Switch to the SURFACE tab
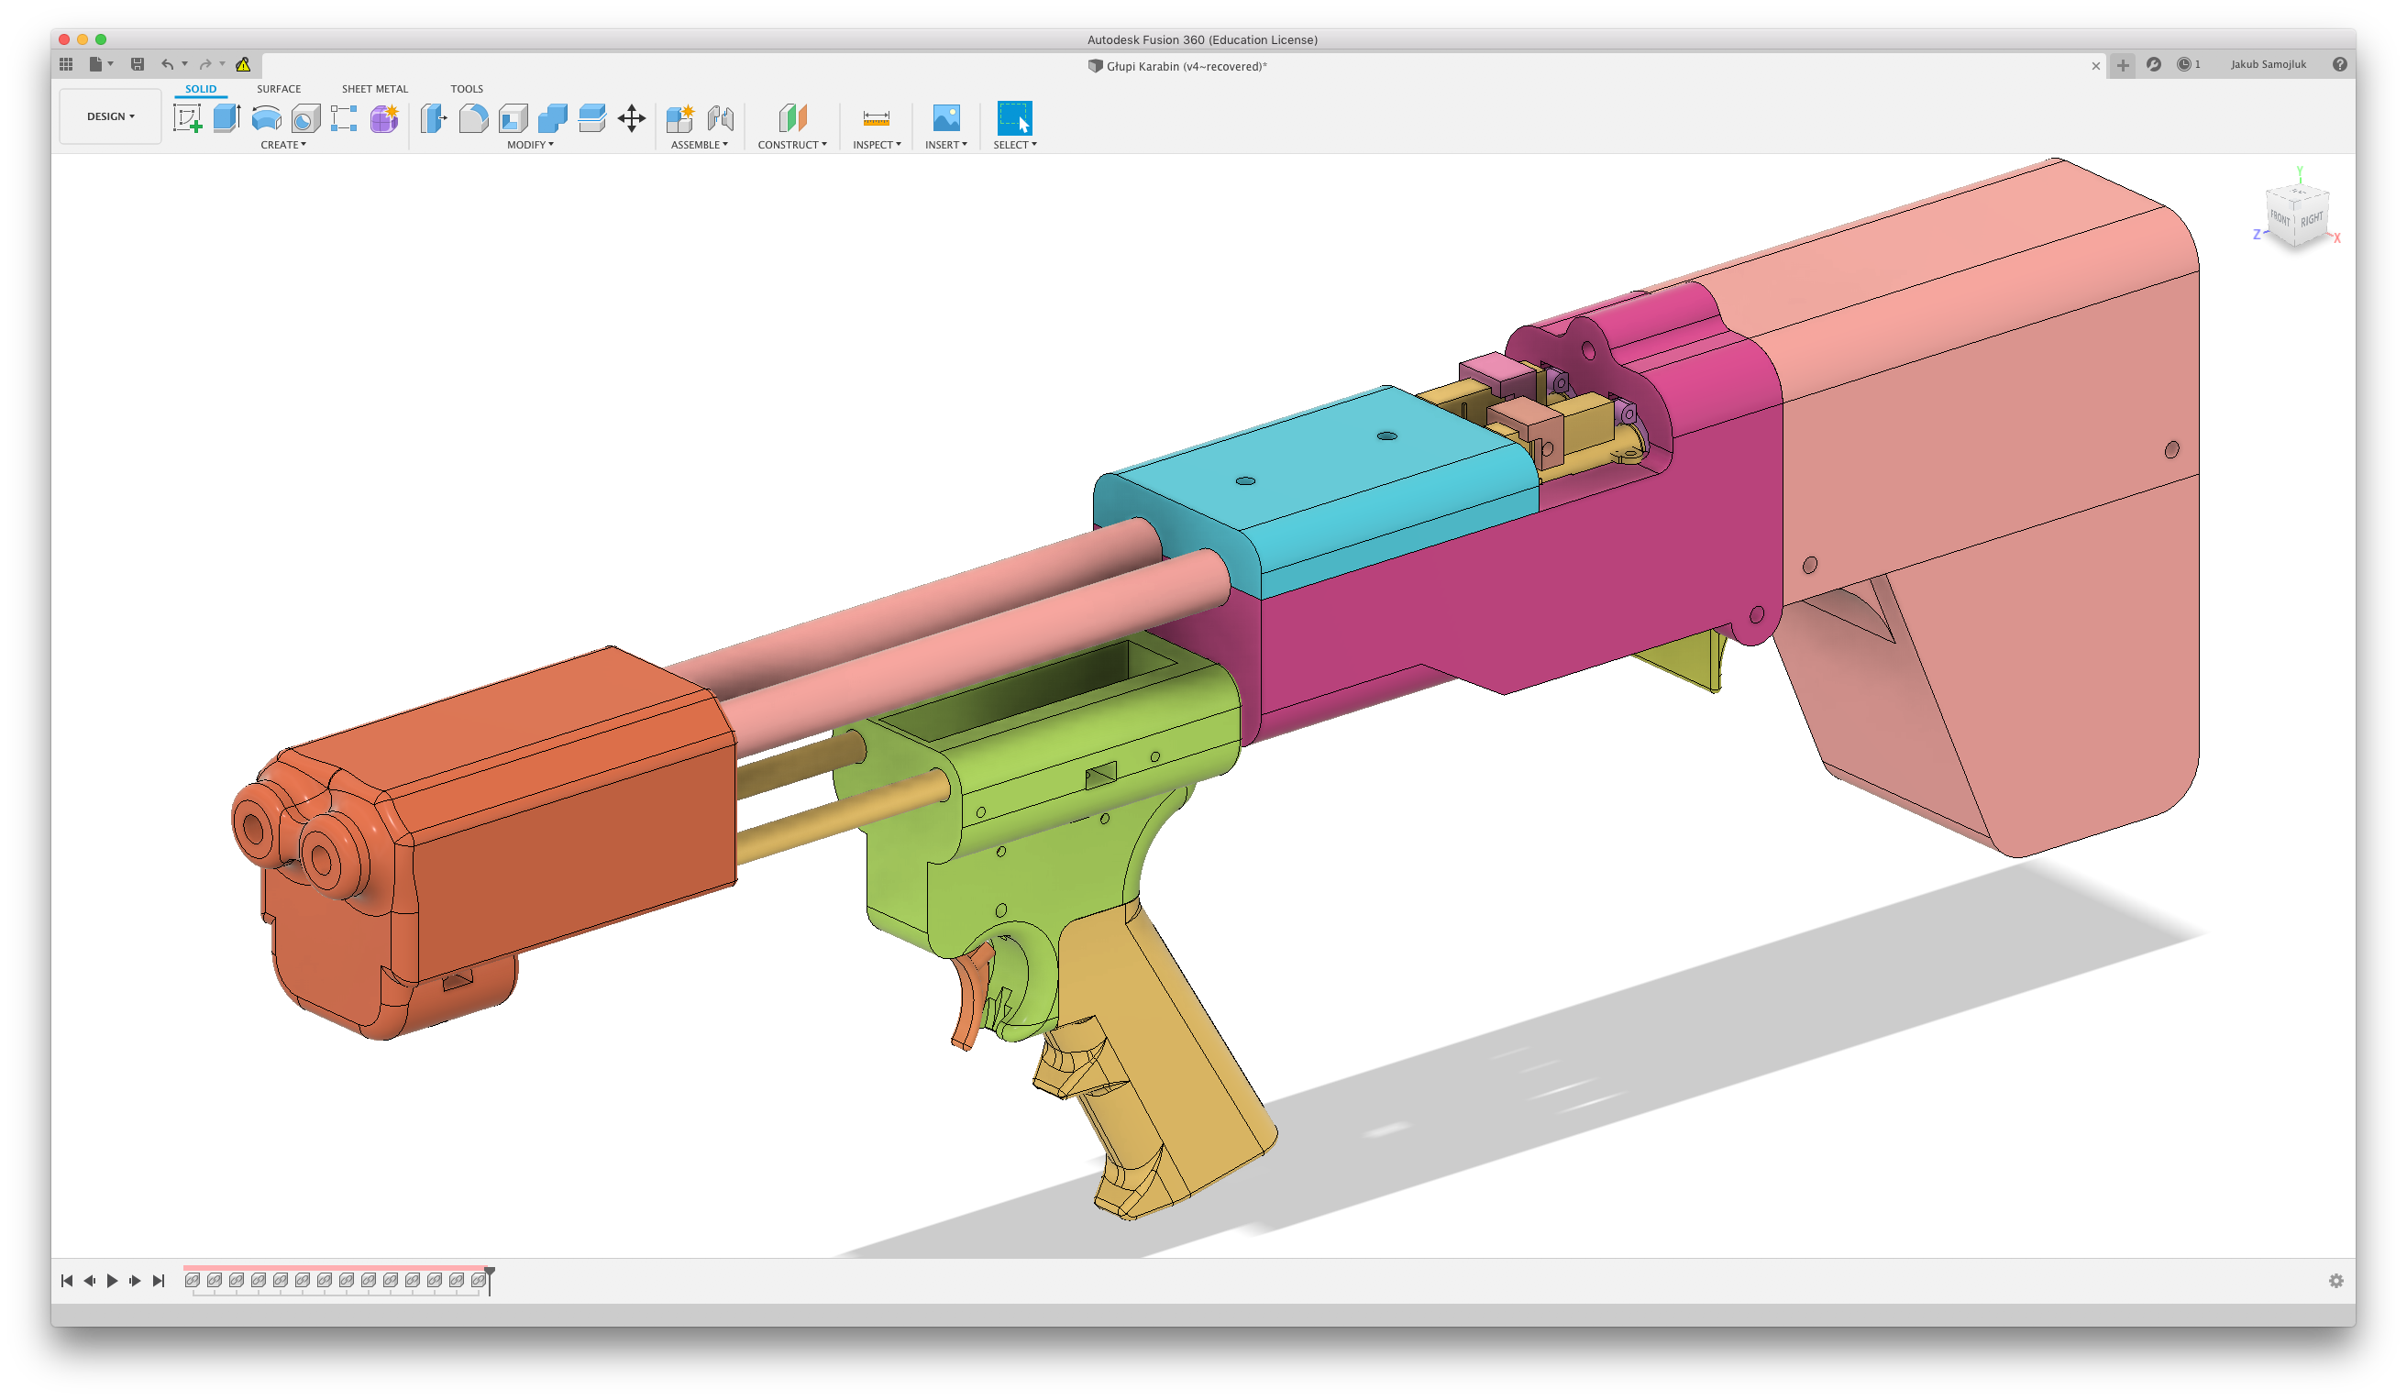This screenshot has width=2407, height=1400. (278, 89)
